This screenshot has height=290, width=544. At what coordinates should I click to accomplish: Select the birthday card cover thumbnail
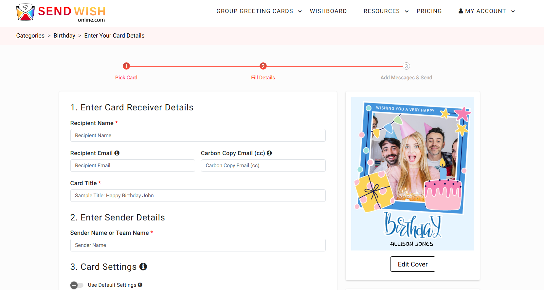(x=412, y=174)
